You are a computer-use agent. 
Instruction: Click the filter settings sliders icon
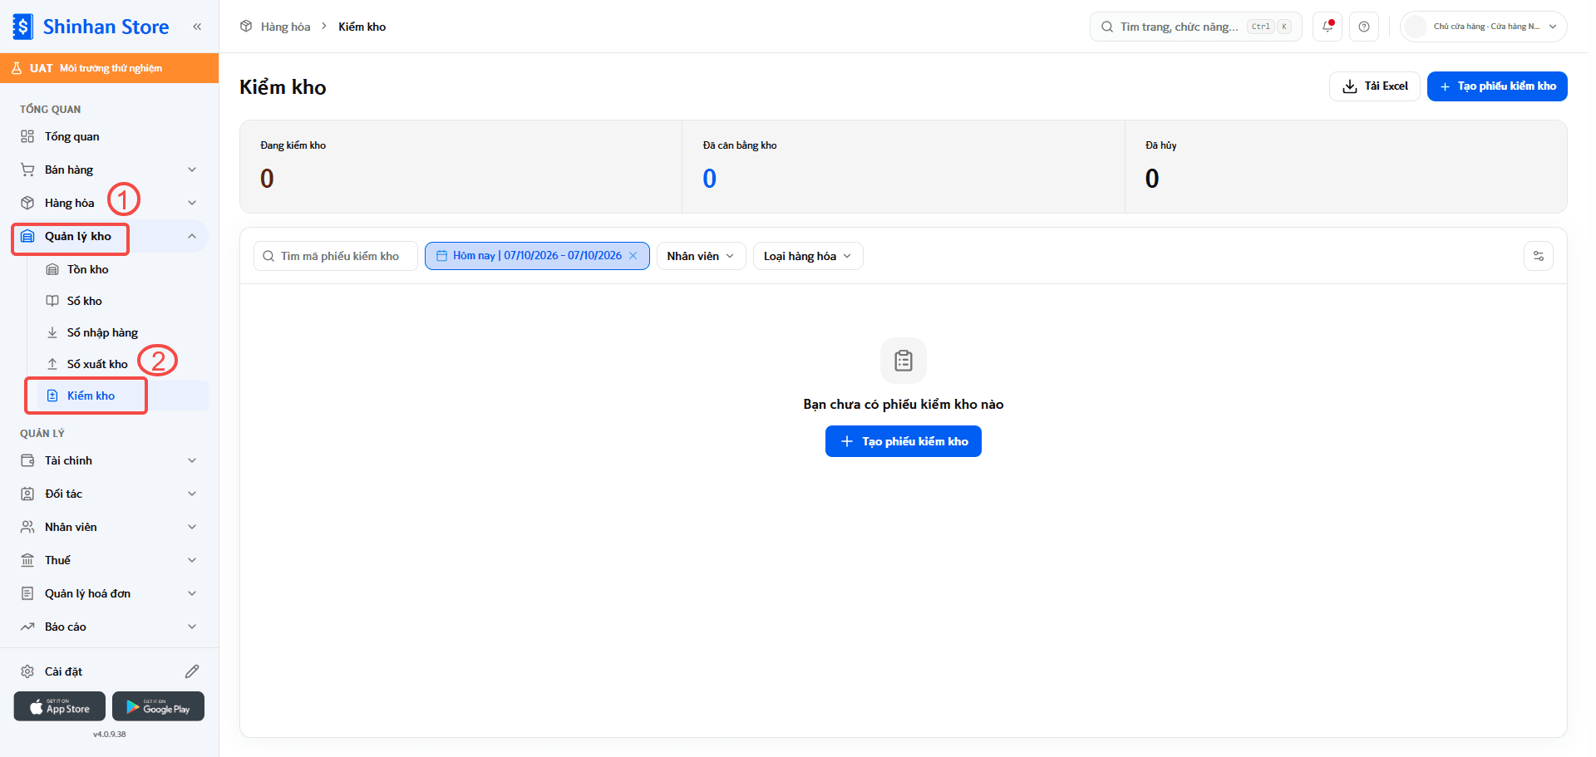(1539, 256)
